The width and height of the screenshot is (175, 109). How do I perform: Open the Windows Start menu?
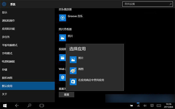pos(5,106)
